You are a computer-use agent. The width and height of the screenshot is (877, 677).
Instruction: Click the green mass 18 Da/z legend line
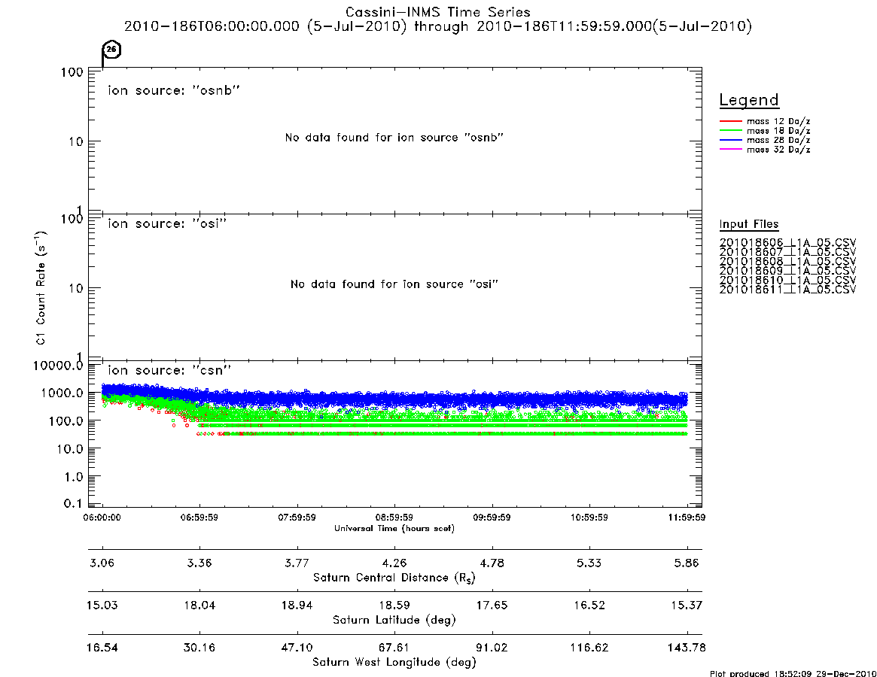(730, 131)
